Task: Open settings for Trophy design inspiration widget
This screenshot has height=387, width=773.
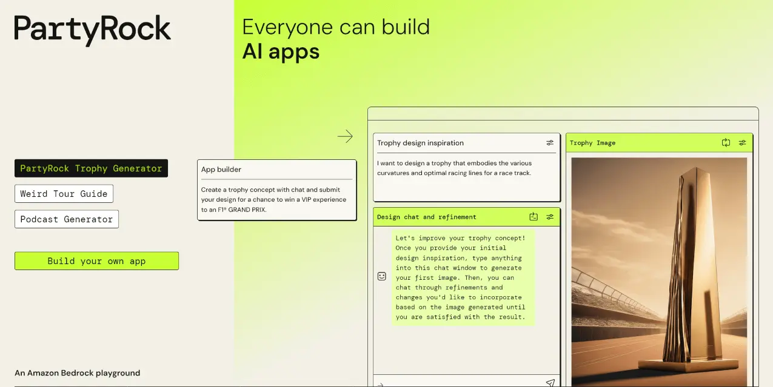Action: 550,143
